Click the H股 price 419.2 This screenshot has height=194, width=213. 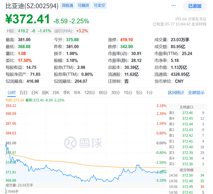(23, 31)
